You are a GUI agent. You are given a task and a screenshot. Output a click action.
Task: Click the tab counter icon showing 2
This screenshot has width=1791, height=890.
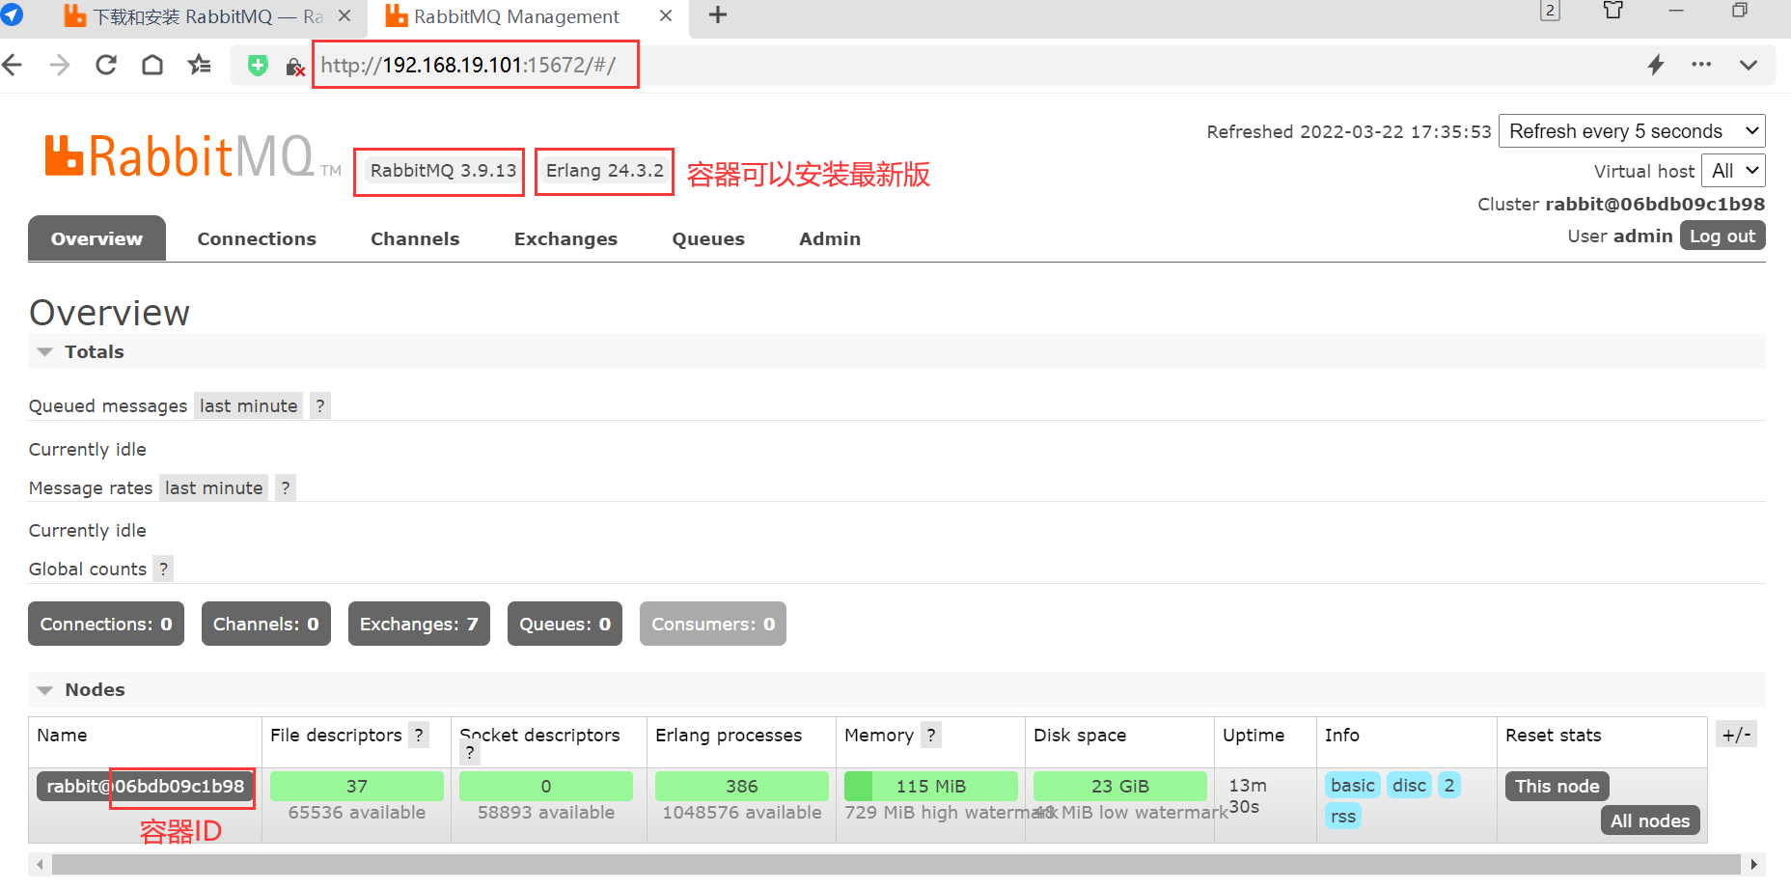click(1550, 11)
